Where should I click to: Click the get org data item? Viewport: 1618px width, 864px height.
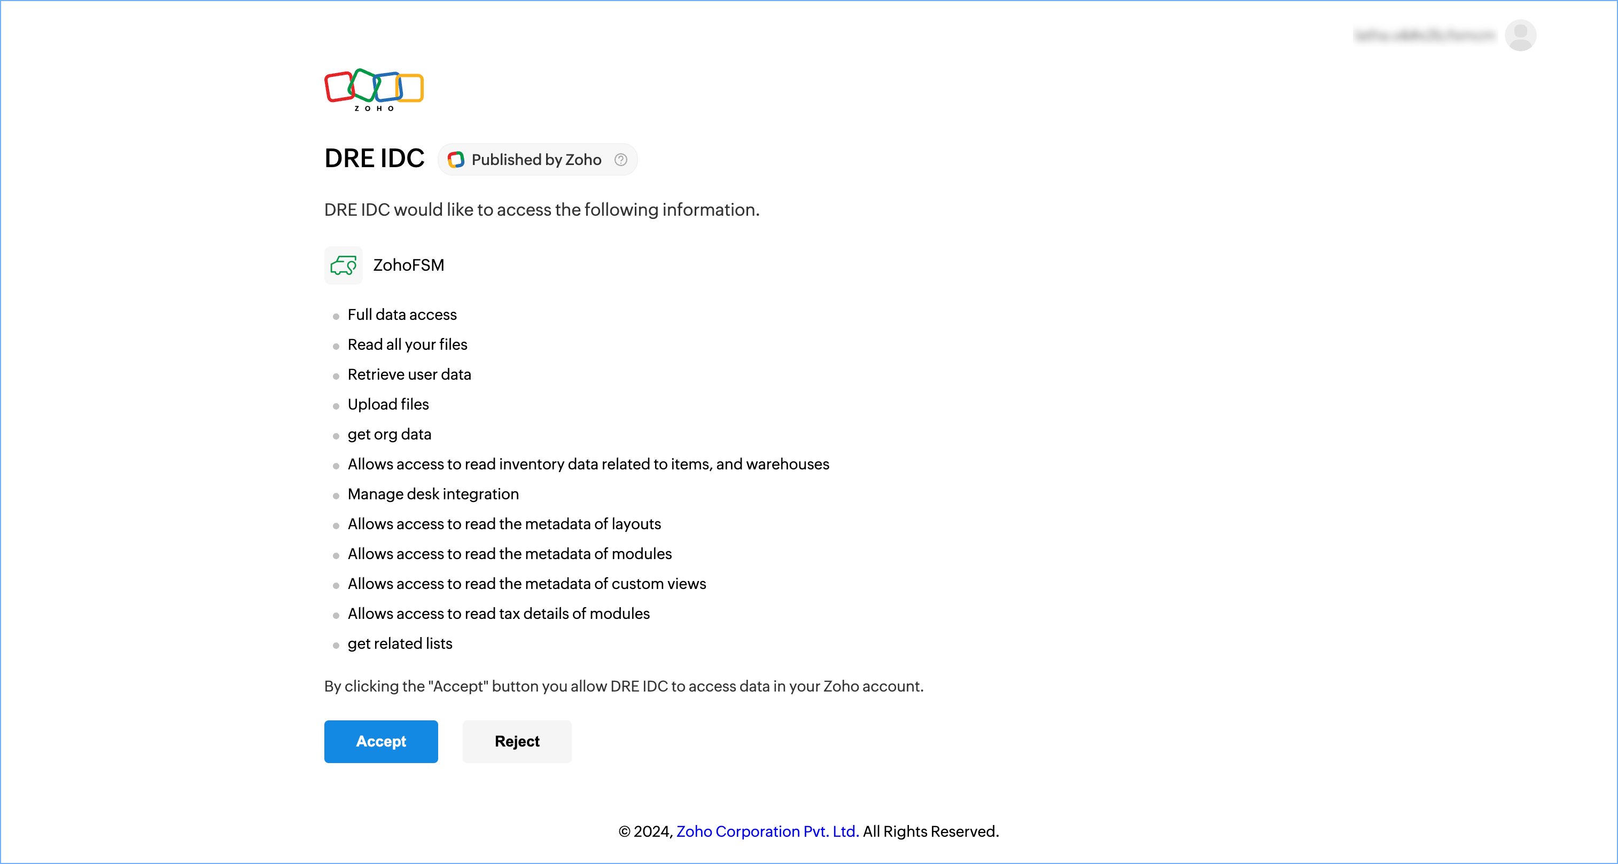[389, 435]
